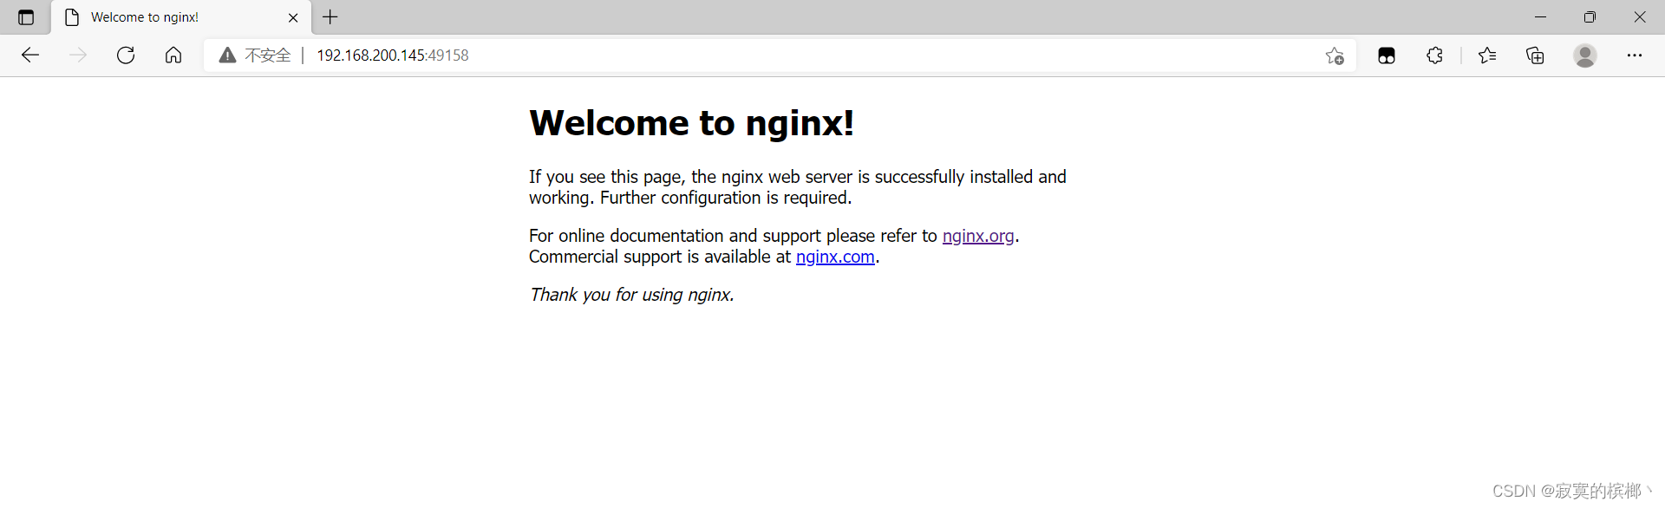The width and height of the screenshot is (1665, 508).
Task: Open the black extension icon in toolbar
Action: coord(1387,55)
